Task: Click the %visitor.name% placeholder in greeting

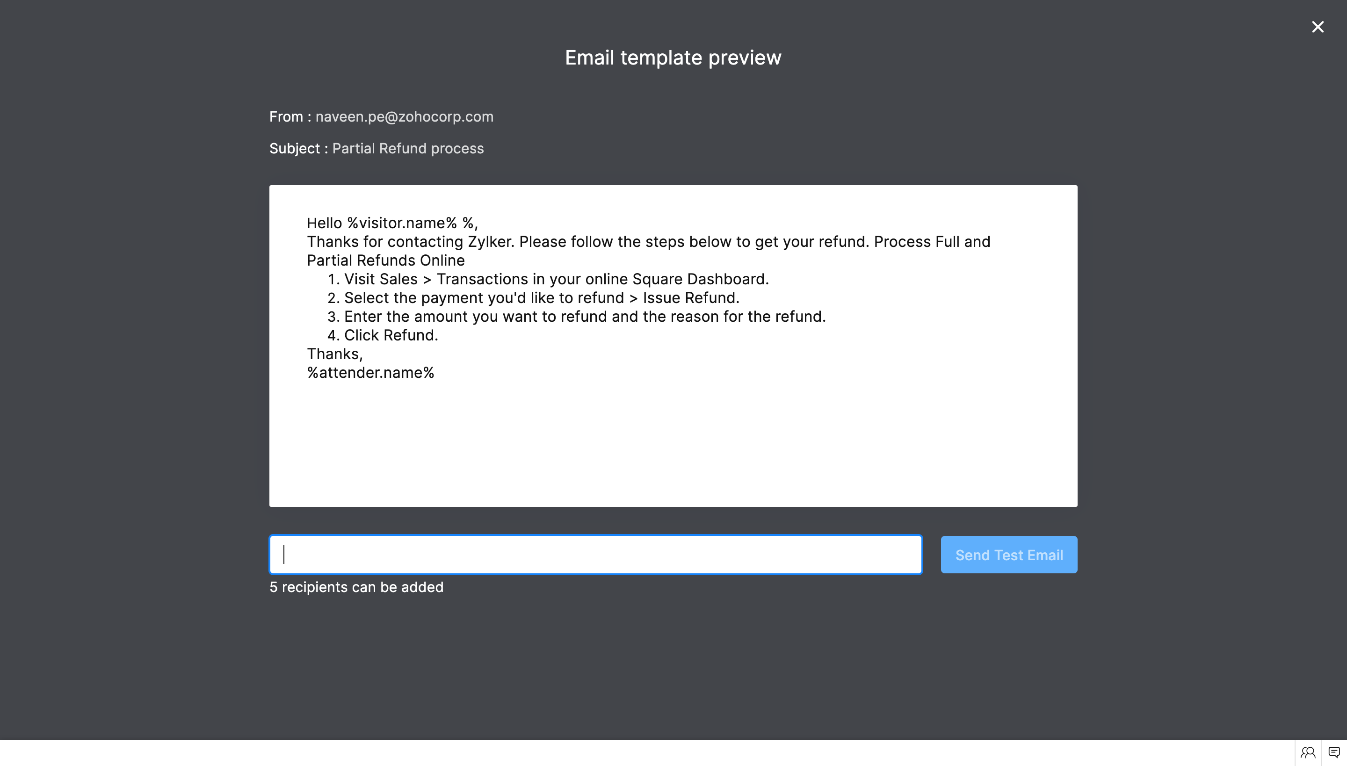Action: (x=402, y=223)
